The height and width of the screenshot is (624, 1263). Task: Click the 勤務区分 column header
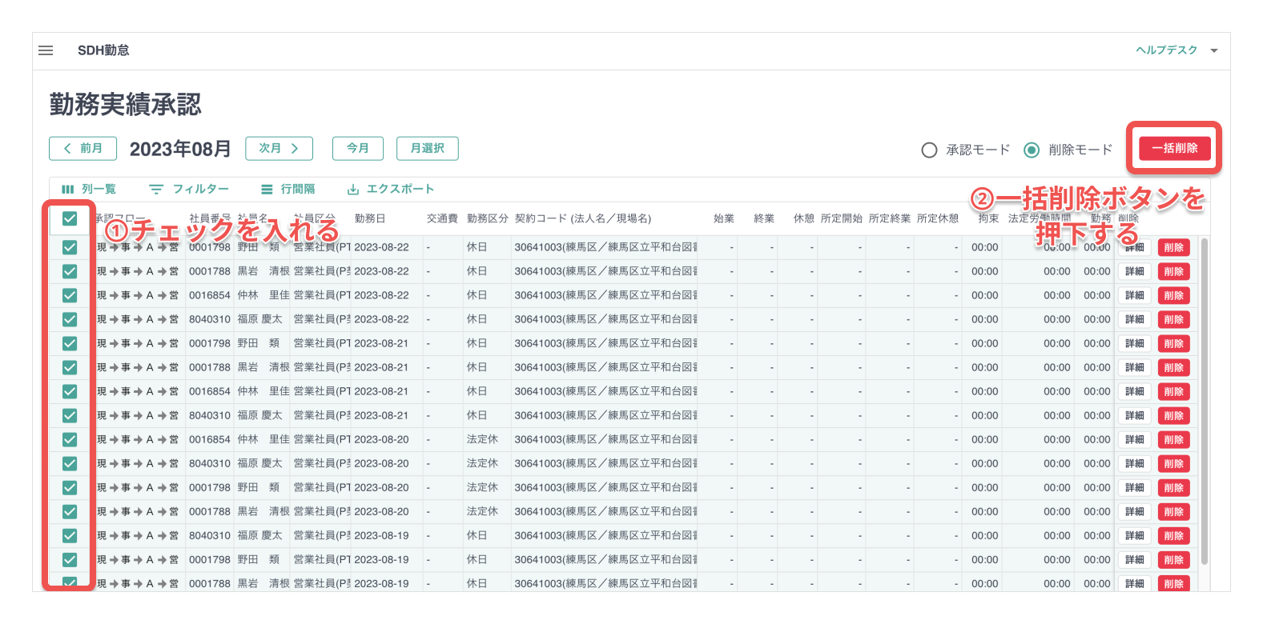[x=487, y=218]
